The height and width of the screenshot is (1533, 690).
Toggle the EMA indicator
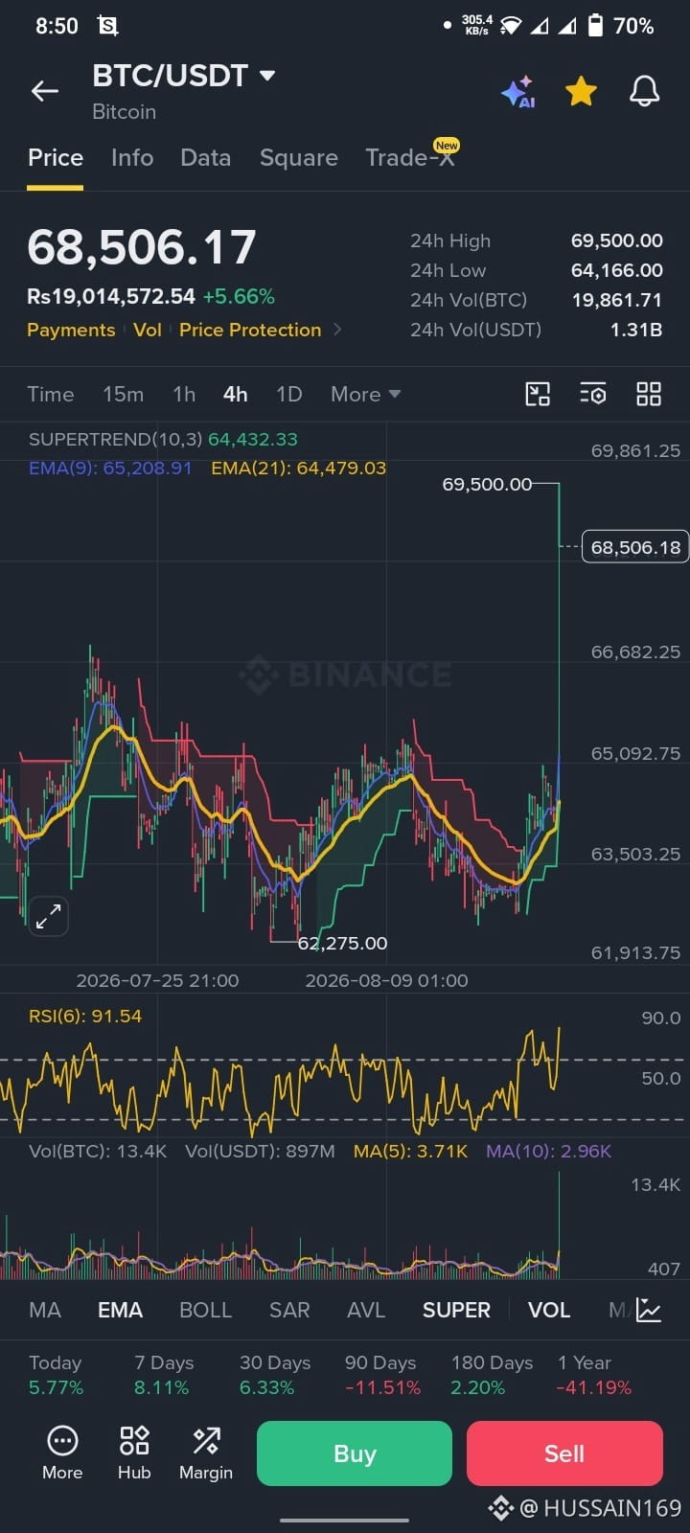120,1310
